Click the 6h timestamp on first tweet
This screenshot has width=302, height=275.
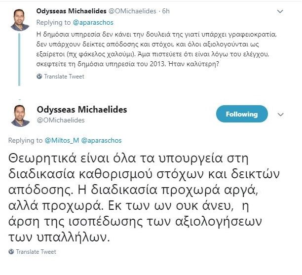166,11
